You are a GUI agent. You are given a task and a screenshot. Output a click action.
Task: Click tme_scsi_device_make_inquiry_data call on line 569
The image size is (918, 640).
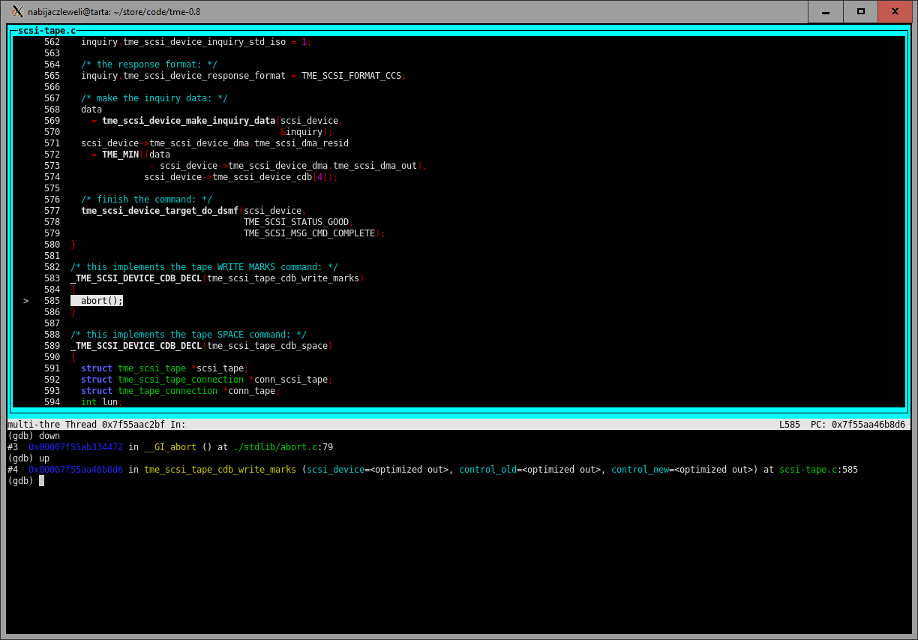188,121
